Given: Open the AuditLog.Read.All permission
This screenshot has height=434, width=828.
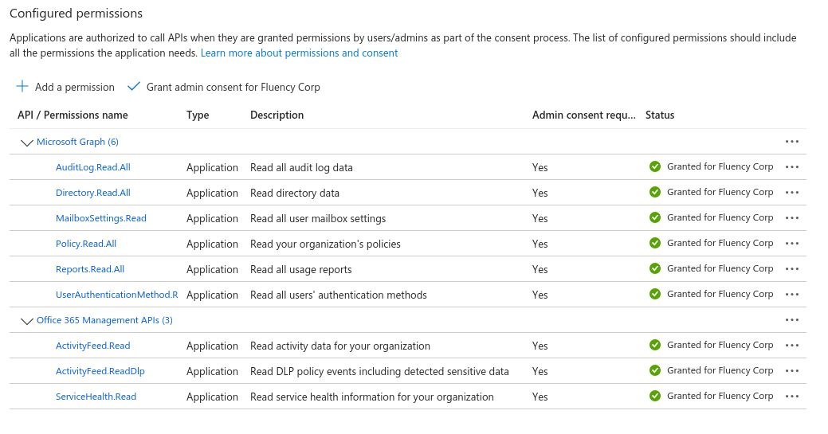Looking at the screenshot, I should (93, 167).
